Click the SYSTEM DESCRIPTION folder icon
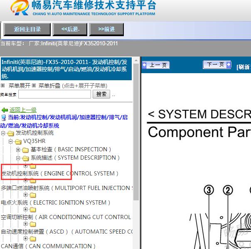The width and height of the screenshot is (251, 249). 25,158
